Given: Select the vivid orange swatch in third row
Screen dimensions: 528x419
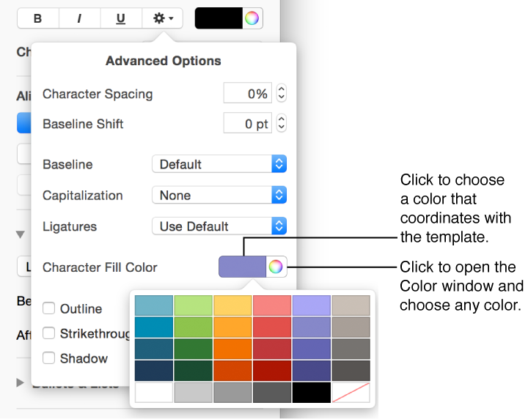Looking at the screenshot, I should coord(232,349).
